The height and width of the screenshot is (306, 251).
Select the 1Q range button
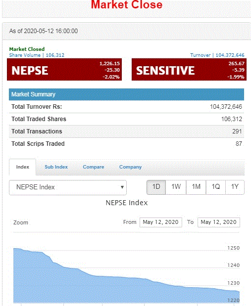point(216,187)
